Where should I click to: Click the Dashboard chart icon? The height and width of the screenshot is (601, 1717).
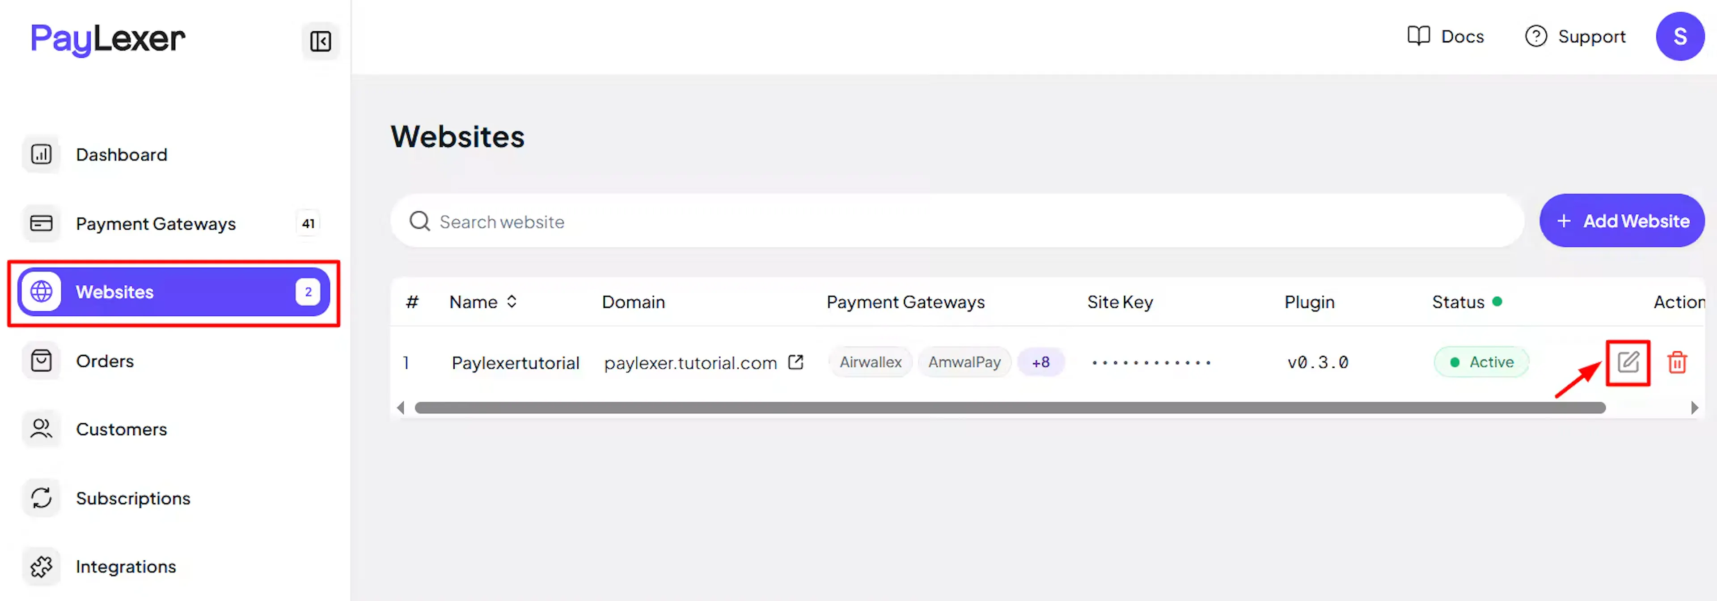click(x=41, y=155)
